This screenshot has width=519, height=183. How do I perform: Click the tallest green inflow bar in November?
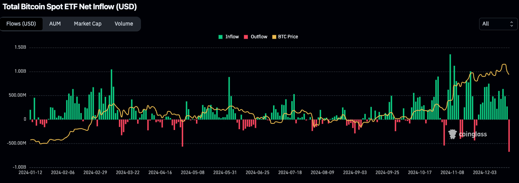[x=450, y=87]
